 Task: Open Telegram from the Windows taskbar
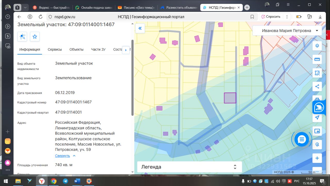point(65,181)
